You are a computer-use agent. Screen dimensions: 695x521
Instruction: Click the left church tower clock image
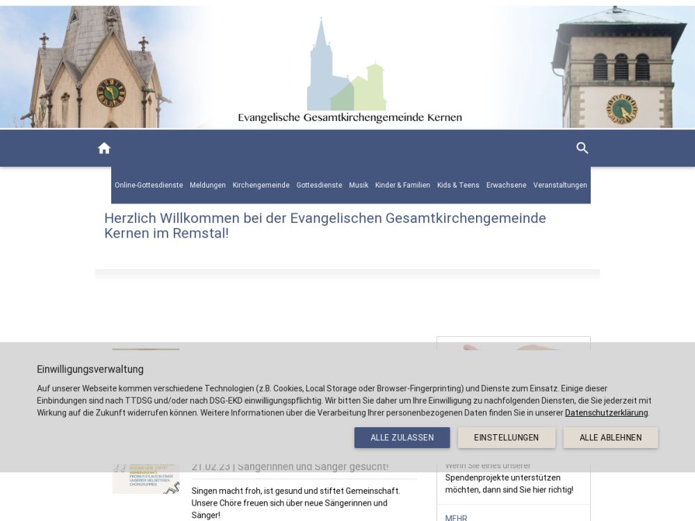111,92
